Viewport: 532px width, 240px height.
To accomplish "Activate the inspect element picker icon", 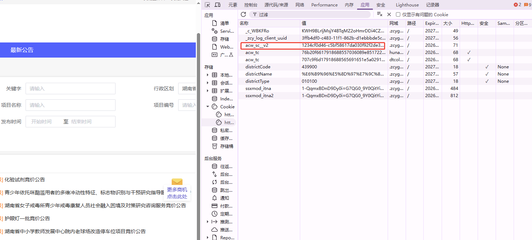I will (x=207, y=5).
